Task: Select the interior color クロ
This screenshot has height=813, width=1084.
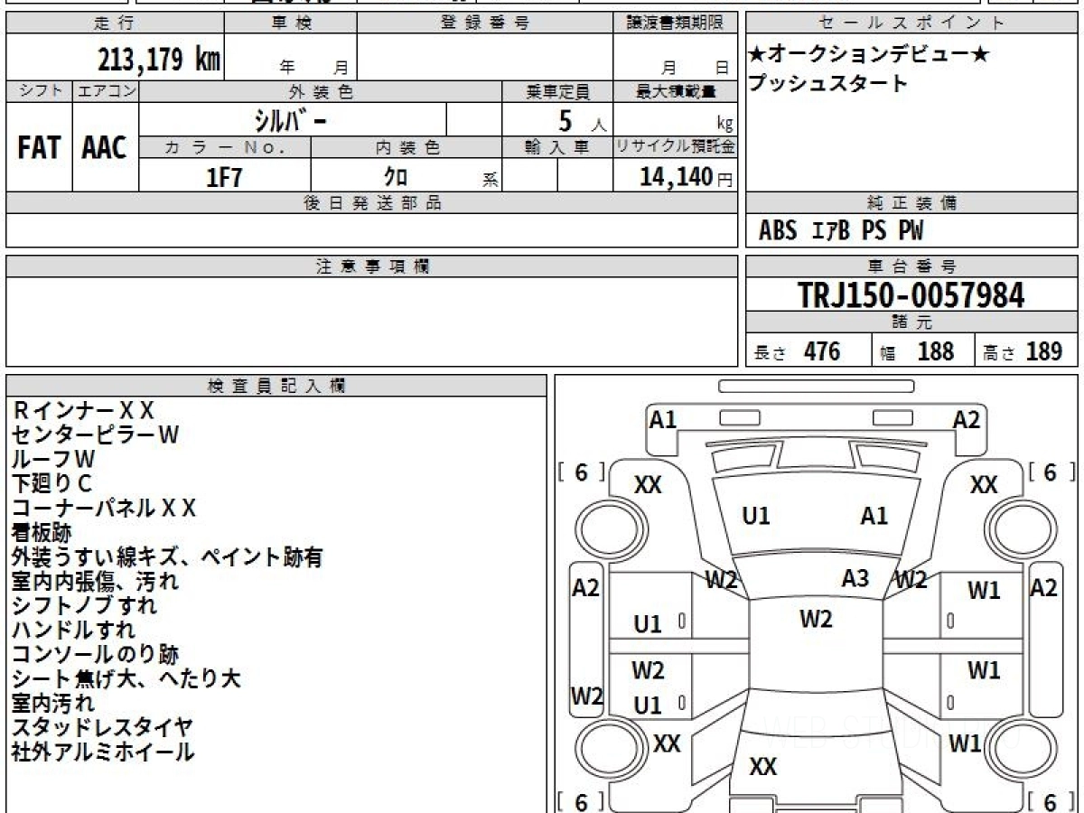Action: click(x=396, y=177)
